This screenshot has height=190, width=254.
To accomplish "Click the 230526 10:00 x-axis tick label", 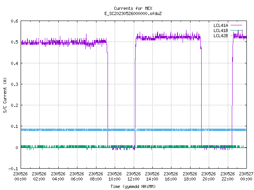I will tap(114, 176).
